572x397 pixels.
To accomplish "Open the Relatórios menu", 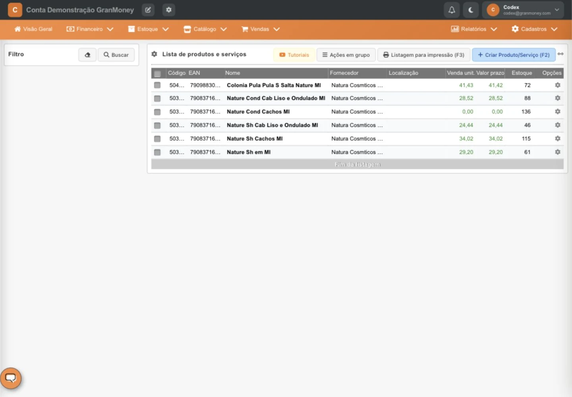I will [474, 29].
